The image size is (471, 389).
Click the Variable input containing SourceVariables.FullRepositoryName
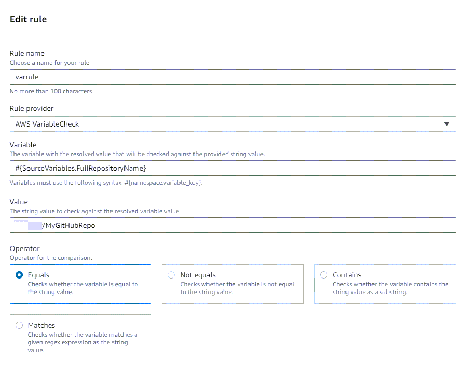[x=232, y=168]
